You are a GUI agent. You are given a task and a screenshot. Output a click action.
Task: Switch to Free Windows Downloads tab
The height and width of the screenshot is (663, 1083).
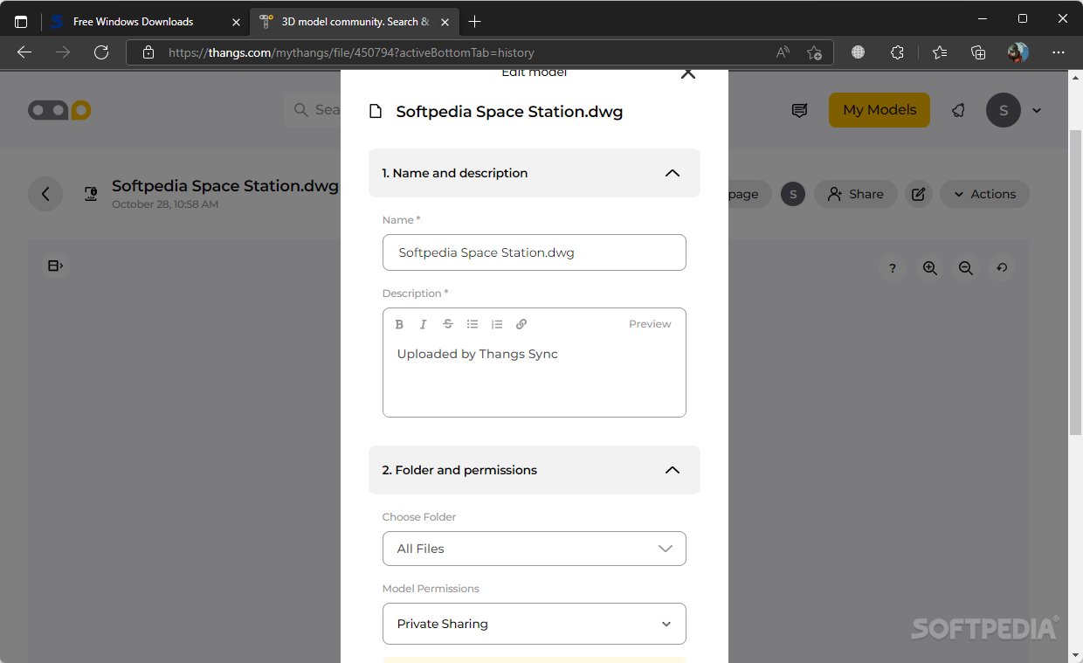pyautogui.click(x=146, y=21)
